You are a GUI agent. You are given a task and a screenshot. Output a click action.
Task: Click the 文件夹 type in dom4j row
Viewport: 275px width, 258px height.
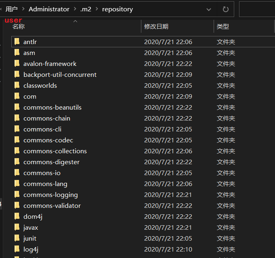point(226,217)
